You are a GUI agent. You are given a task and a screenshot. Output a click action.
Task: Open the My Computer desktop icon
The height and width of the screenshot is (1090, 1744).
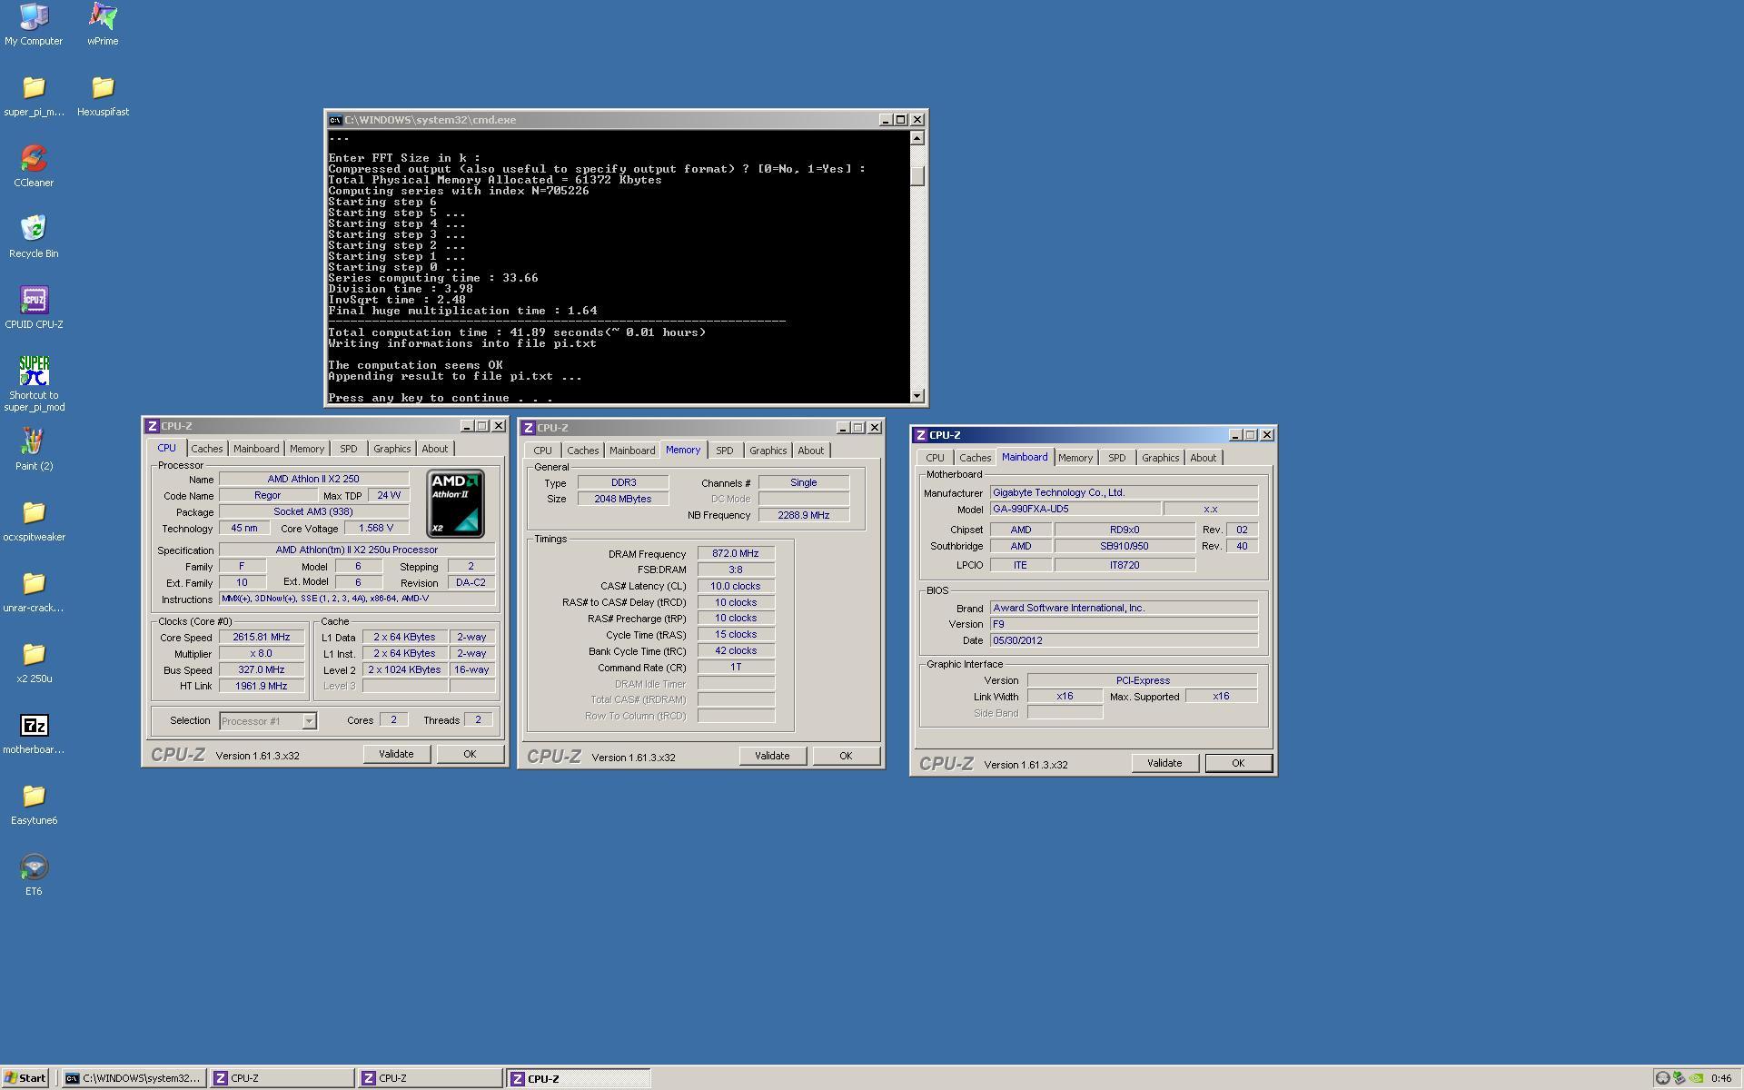[x=34, y=25]
